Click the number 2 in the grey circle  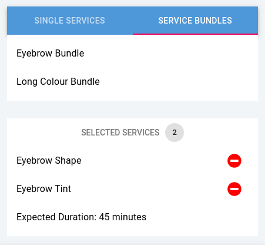click(x=175, y=133)
